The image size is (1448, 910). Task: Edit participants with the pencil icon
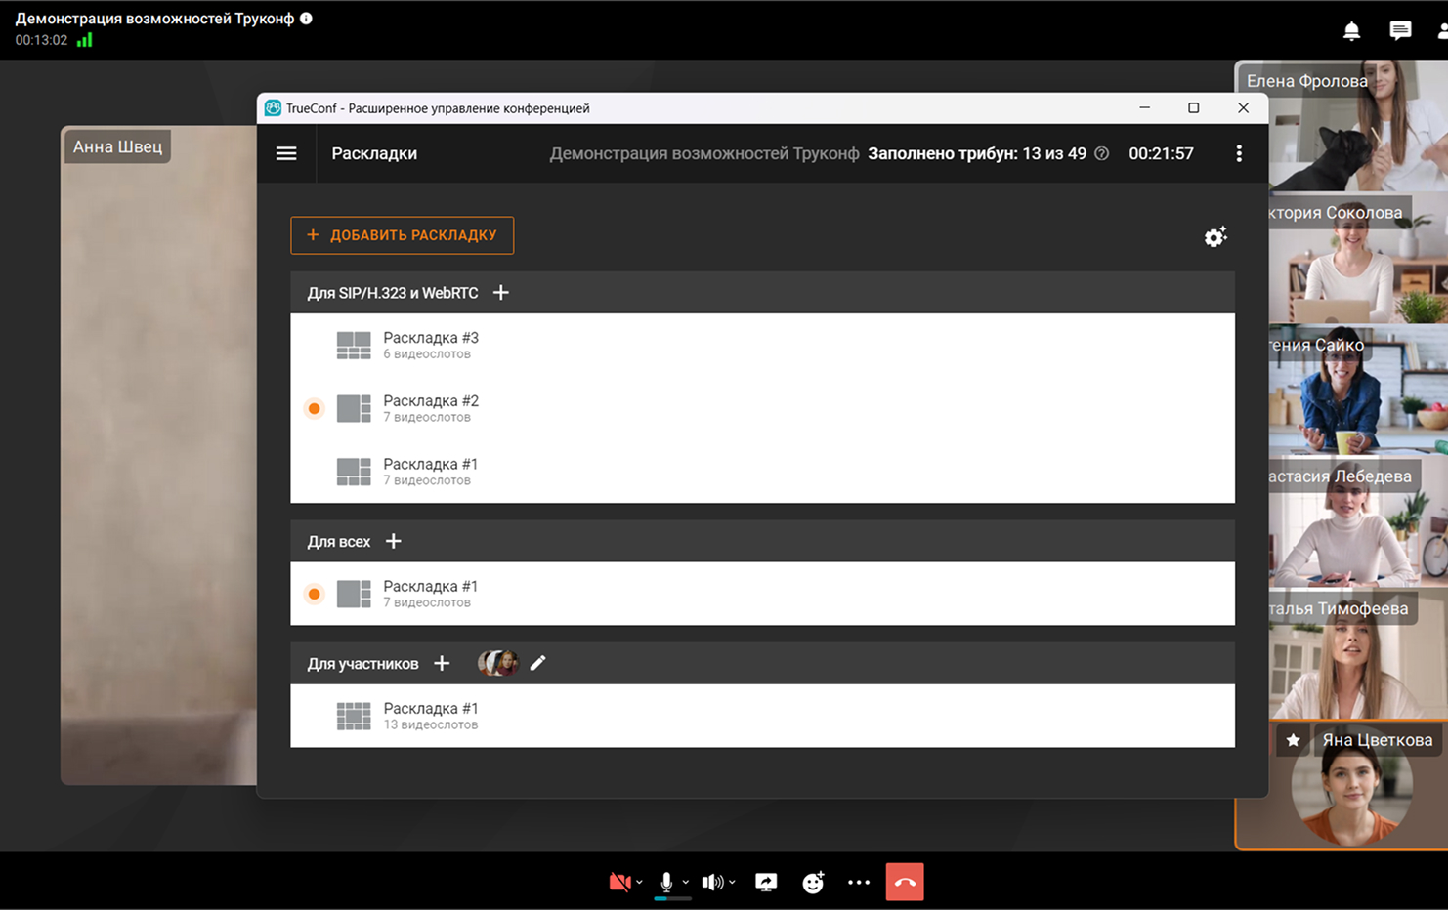tap(537, 663)
